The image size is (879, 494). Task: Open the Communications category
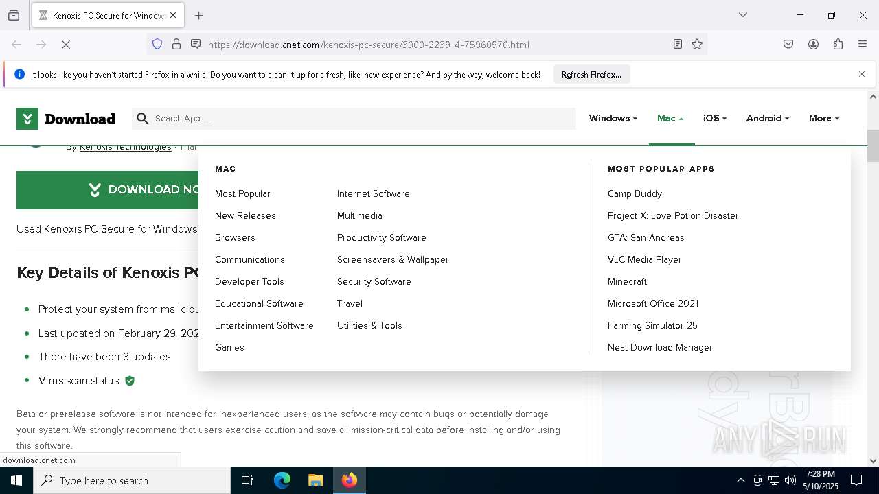click(249, 259)
